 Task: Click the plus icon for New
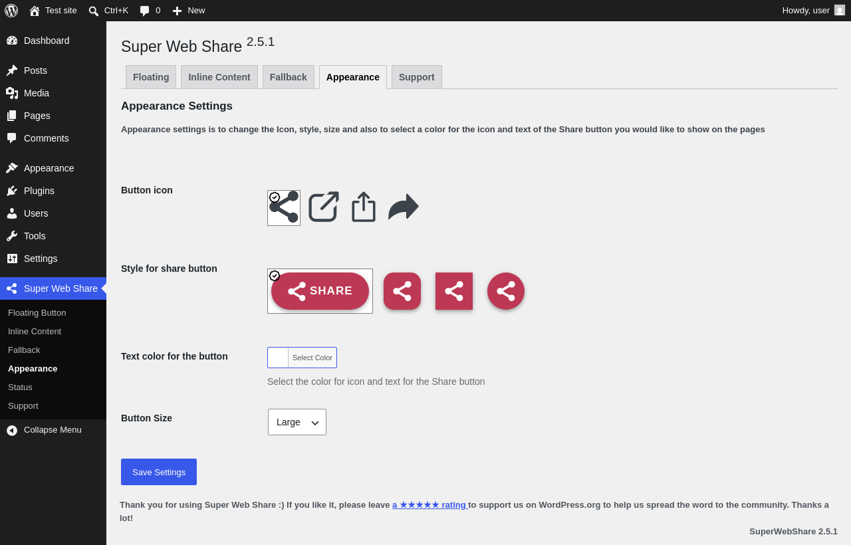point(177,11)
